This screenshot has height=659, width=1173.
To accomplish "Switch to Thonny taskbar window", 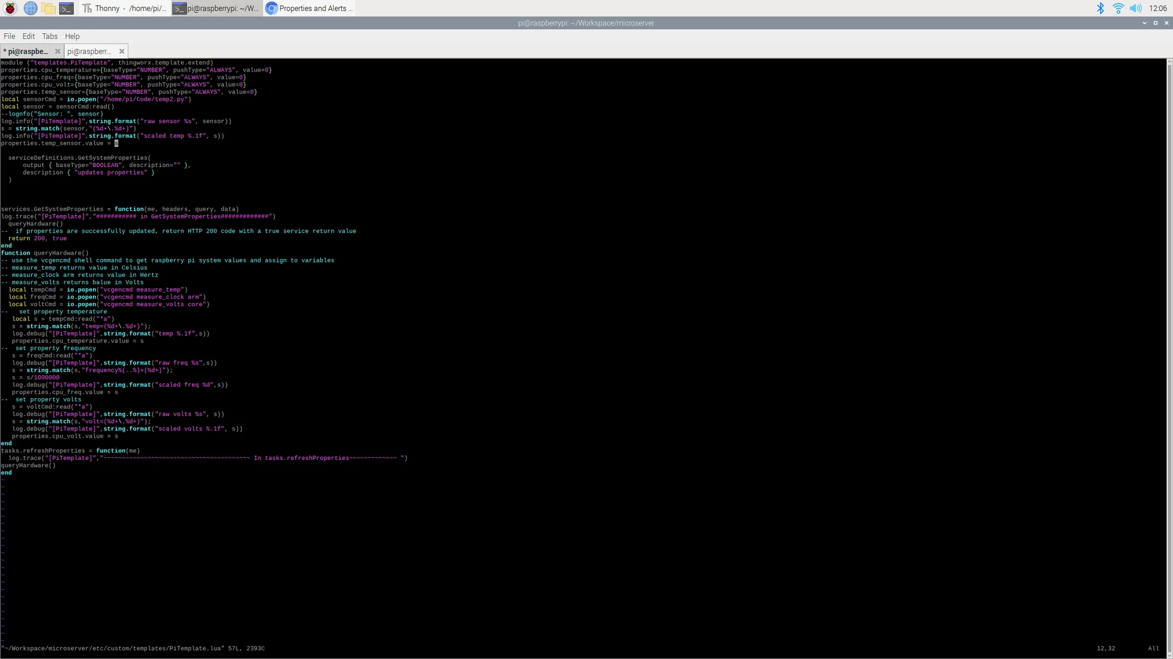I will [125, 8].
